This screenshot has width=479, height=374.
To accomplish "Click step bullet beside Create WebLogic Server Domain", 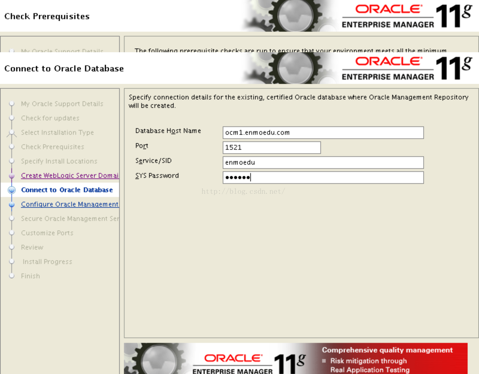I will pos(12,176).
